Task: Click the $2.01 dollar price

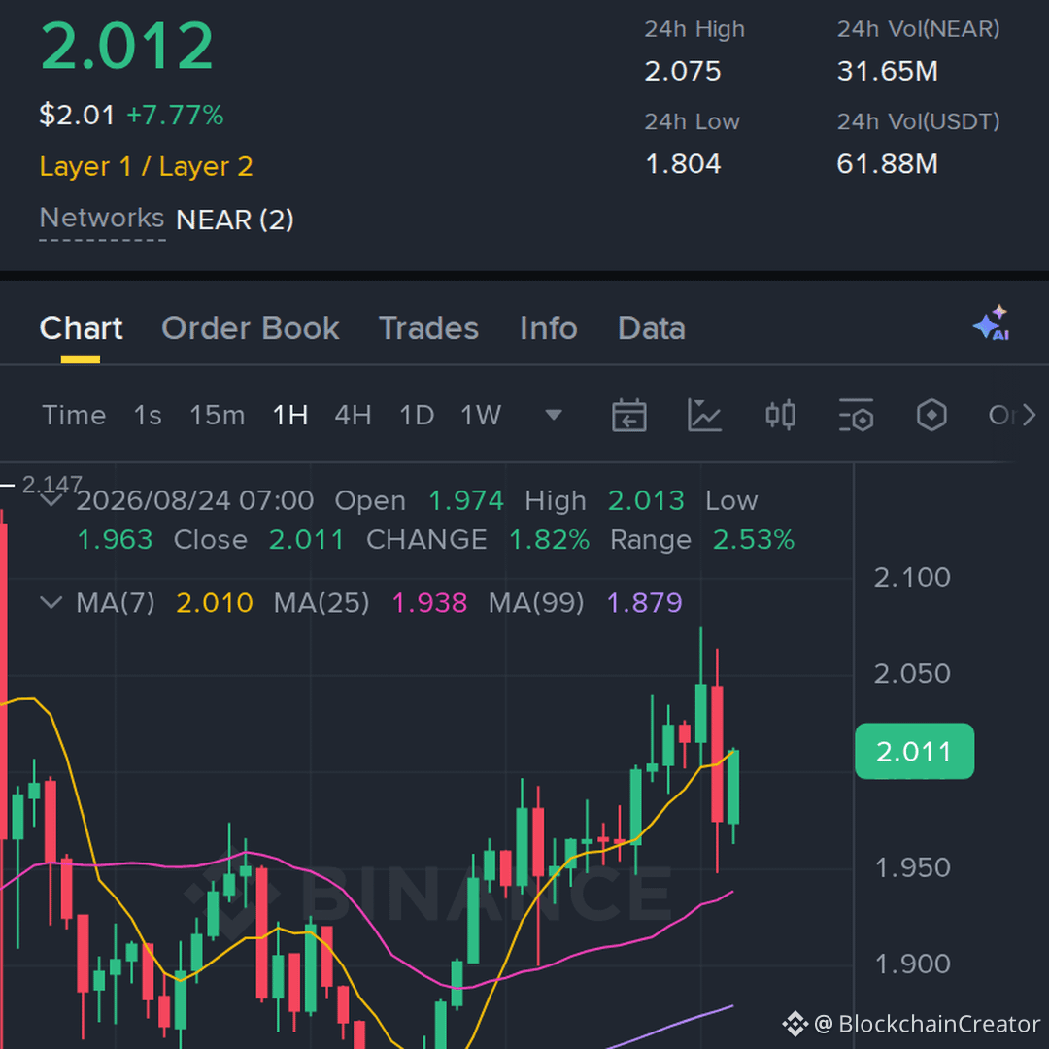Action: [77, 115]
